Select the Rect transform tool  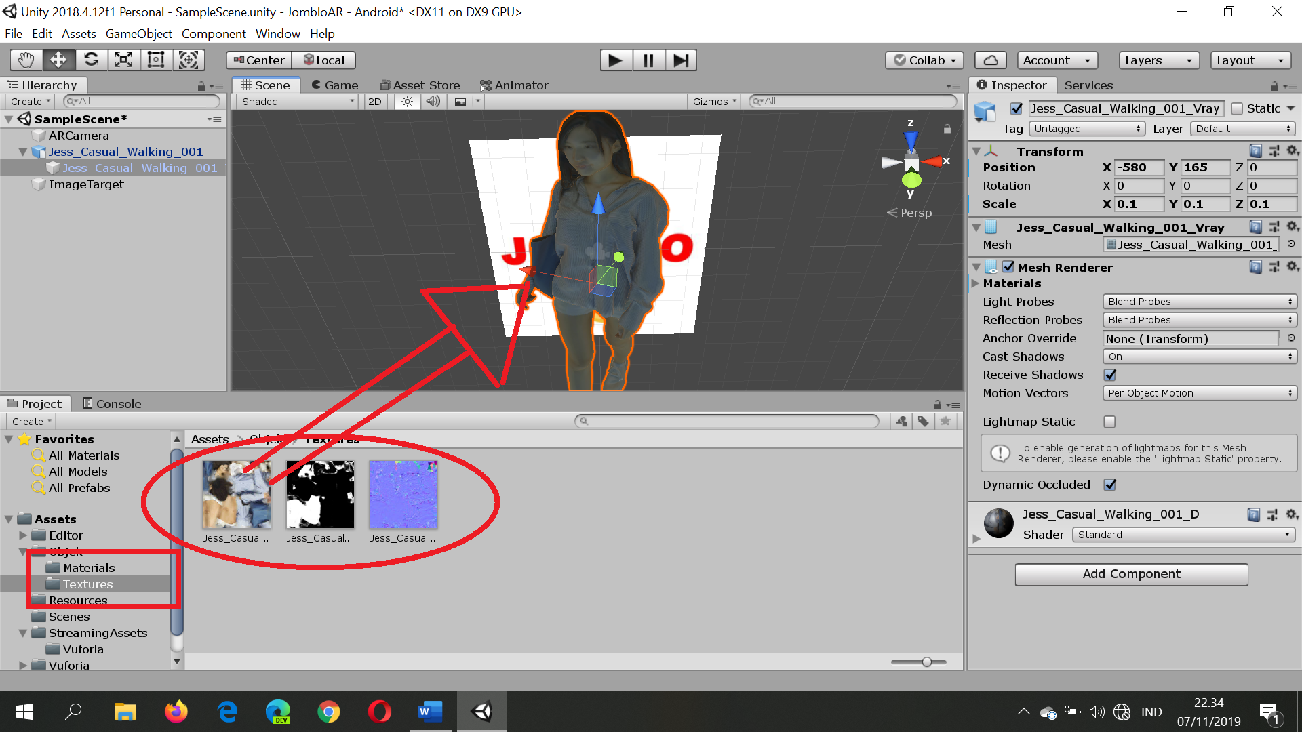click(x=156, y=60)
